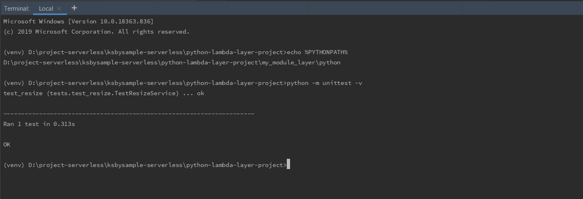Click the blank area below the prompt
Screen dimensions: 583x199
pos(291,187)
